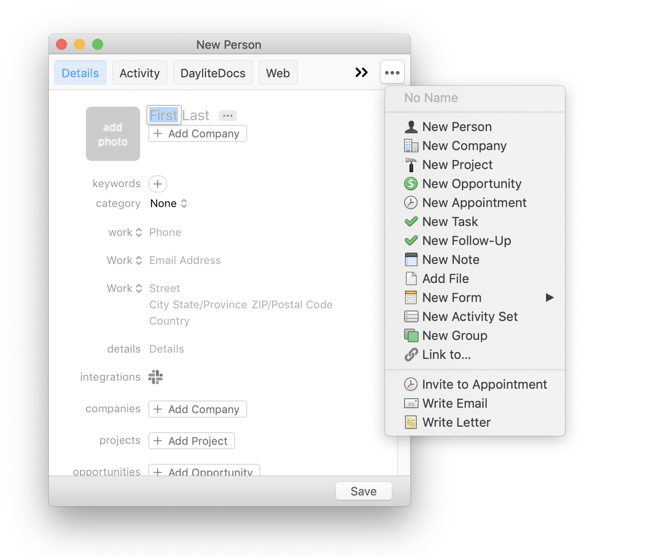
Task: Change the Work email label selector
Action: tap(124, 260)
